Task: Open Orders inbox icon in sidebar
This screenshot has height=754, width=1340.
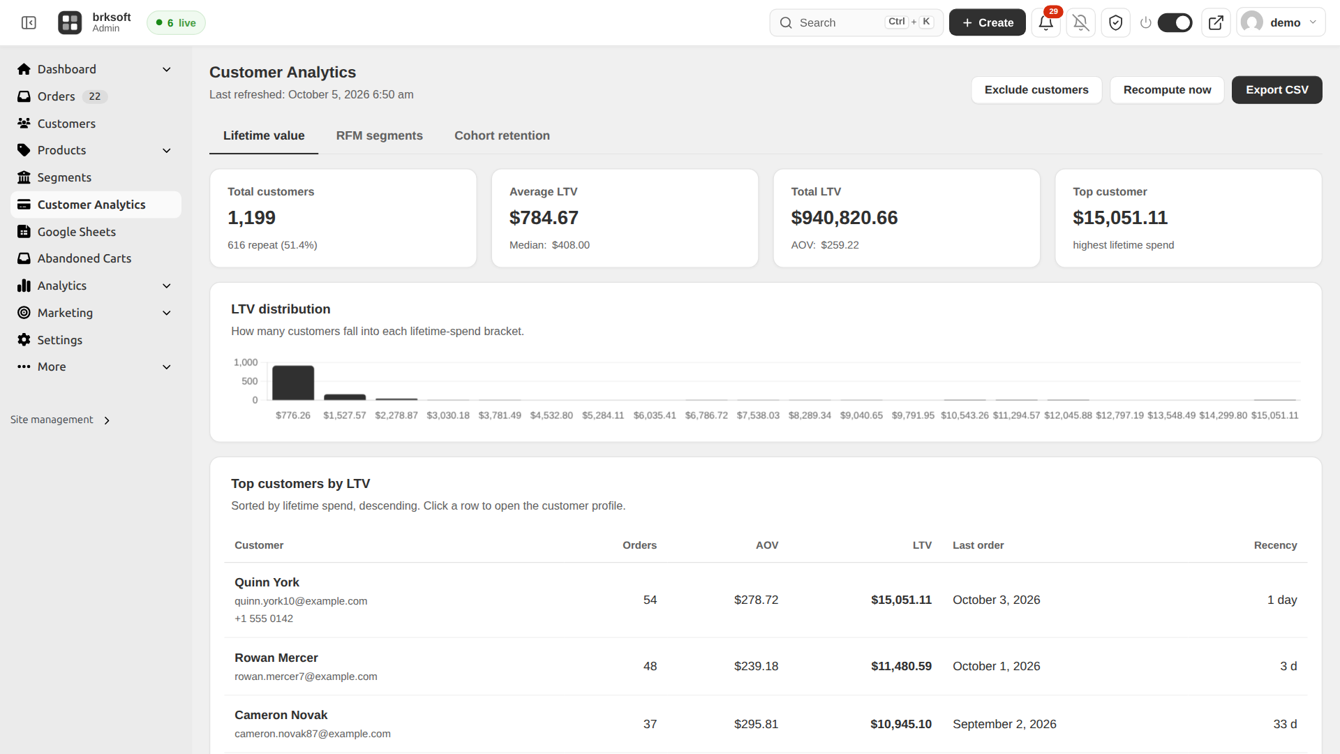Action: click(24, 96)
